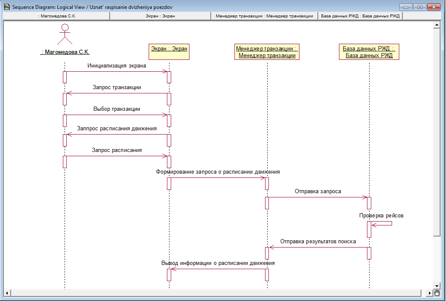Select the 'Отправка запроса' message label
The image size is (446, 301).
pyautogui.click(x=318, y=191)
